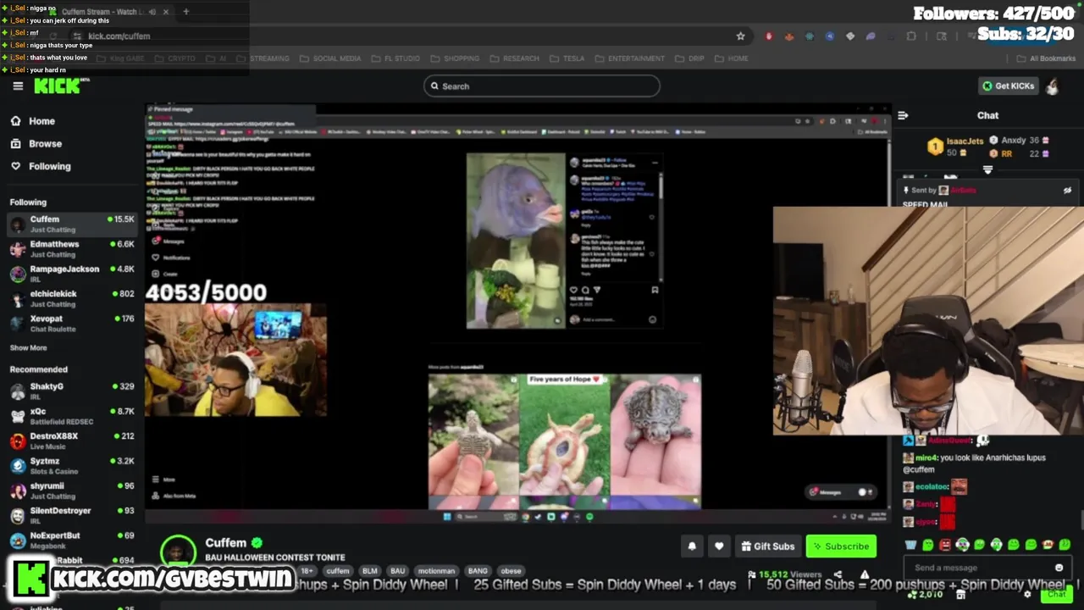Open the emoji picker in message box

pyautogui.click(x=1059, y=568)
